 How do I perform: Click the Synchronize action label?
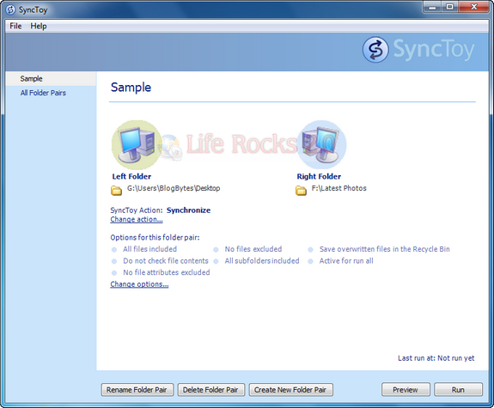(x=188, y=210)
